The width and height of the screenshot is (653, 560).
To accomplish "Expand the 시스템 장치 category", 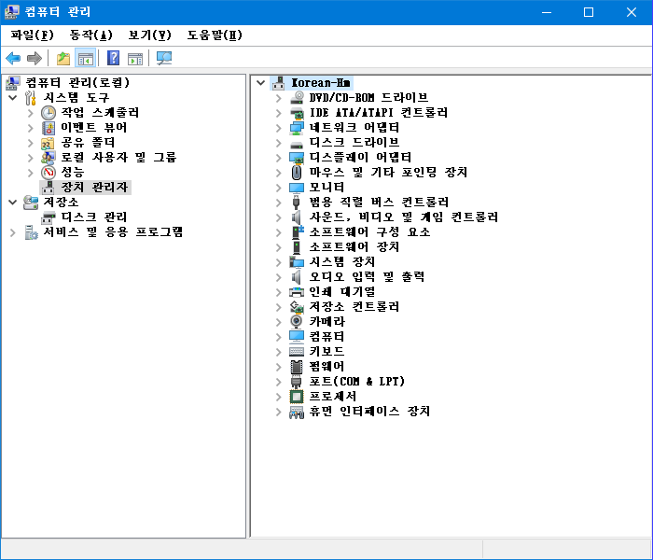I will pos(279,262).
